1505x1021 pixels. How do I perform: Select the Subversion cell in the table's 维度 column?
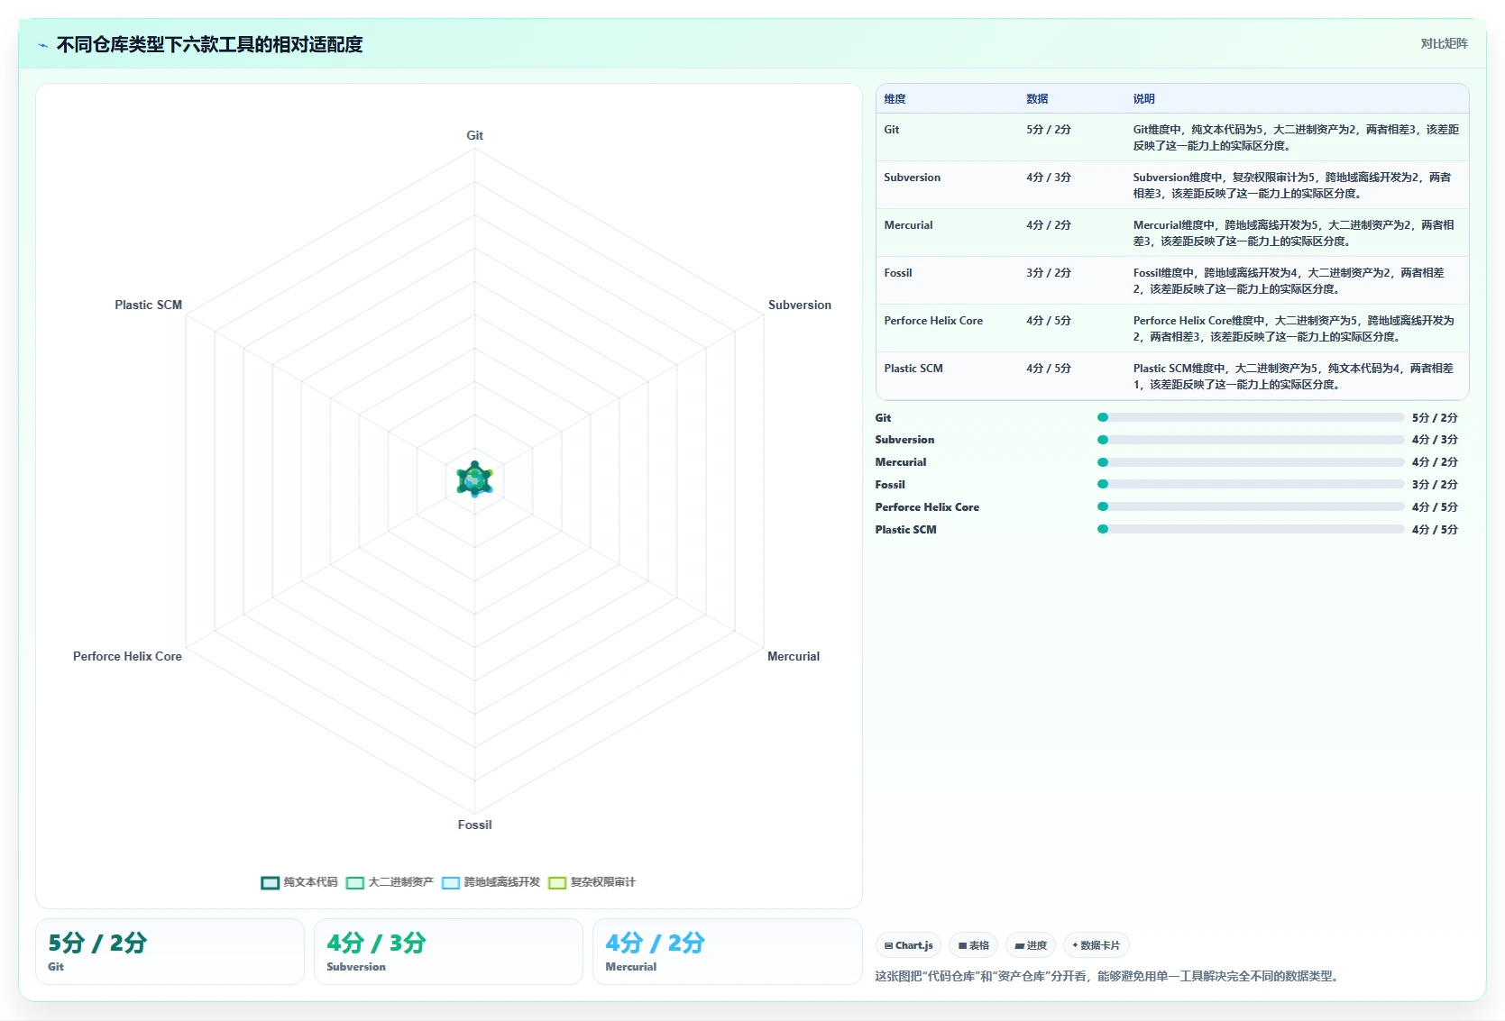[947, 185]
